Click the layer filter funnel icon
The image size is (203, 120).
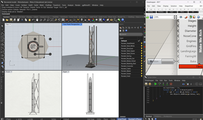tap(141, 28)
